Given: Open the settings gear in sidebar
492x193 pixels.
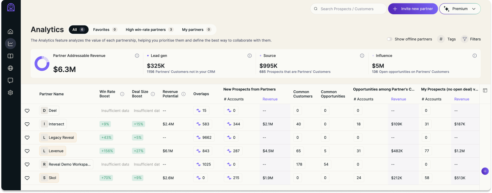Looking at the screenshot, I should [x=11, y=92].
